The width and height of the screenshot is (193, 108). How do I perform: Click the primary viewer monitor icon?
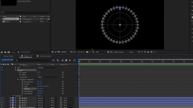click(x=55, y=52)
